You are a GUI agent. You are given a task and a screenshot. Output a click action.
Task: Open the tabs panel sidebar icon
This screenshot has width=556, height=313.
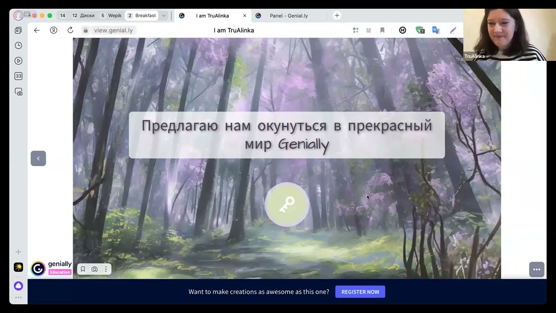(x=18, y=30)
